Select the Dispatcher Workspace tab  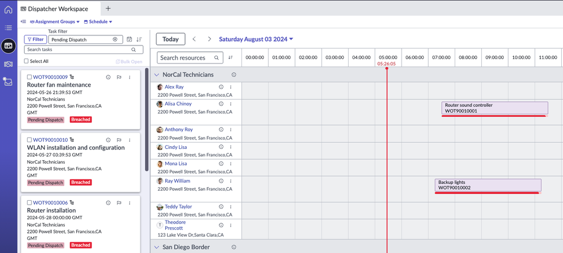pos(60,8)
